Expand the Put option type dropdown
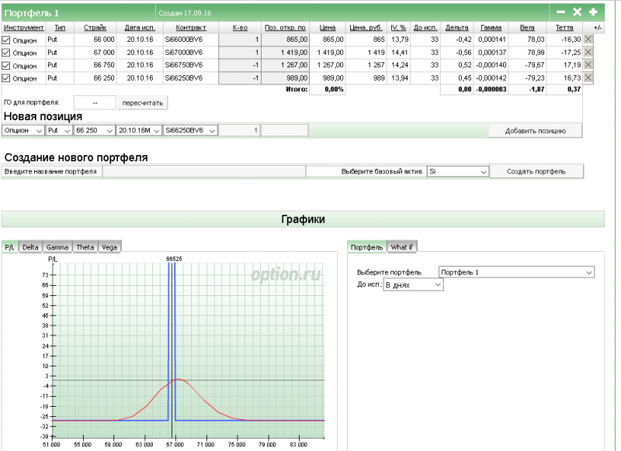621x451 pixels. coord(58,131)
